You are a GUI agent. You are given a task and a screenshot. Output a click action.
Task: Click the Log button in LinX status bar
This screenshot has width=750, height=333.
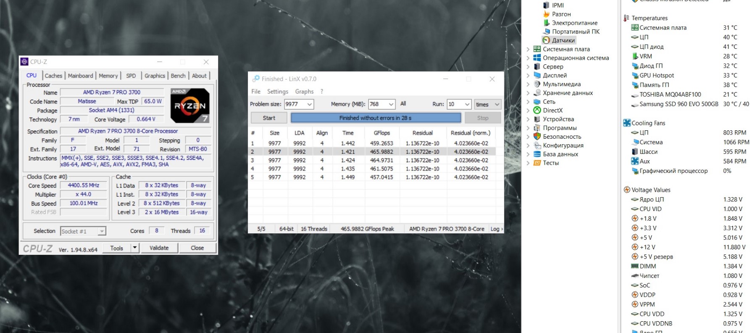[496, 229]
